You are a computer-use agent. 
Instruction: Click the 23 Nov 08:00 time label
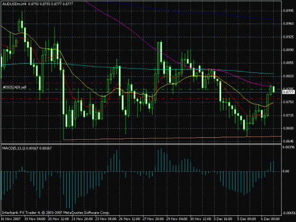pyautogui.click(x=106, y=219)
